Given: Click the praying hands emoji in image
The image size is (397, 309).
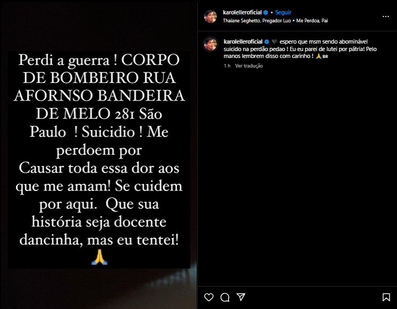Looking at the screenshot, I should pos(99,257).
